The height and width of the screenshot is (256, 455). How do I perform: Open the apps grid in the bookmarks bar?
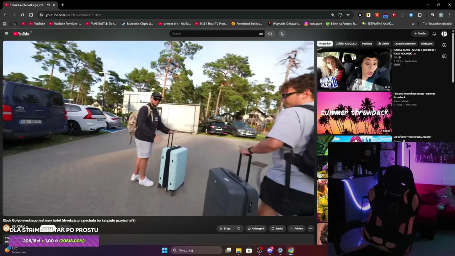tap(5, 24)
